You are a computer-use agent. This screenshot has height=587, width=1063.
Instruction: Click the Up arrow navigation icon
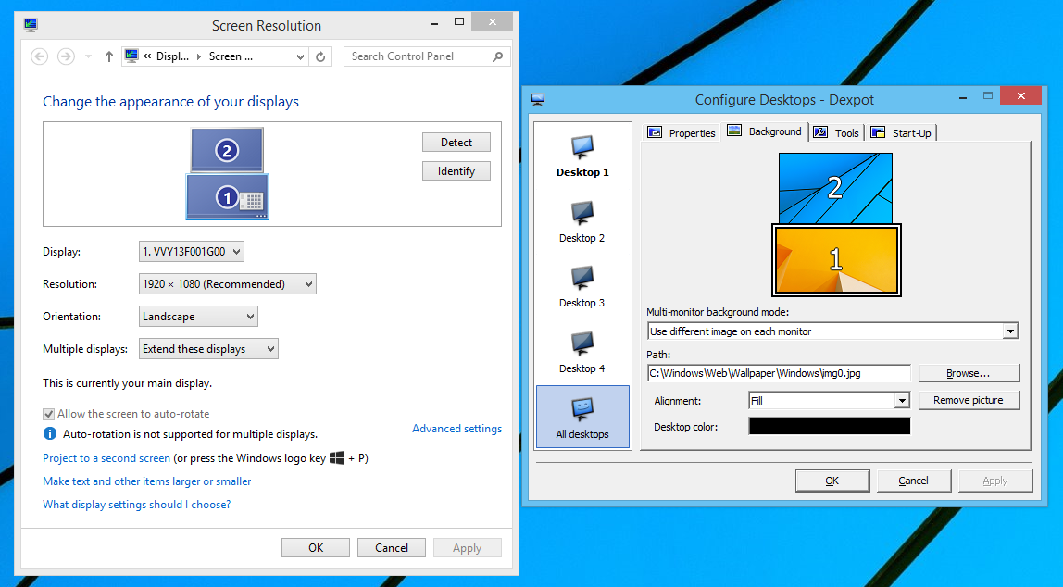point(109,56)
